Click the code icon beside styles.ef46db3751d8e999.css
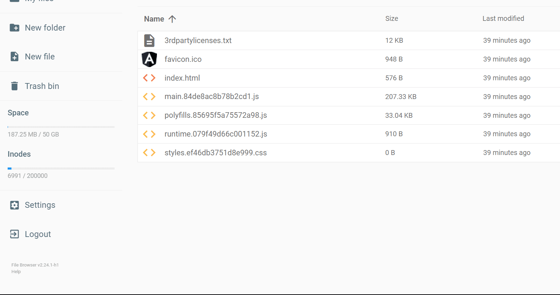 coord(149,153)
